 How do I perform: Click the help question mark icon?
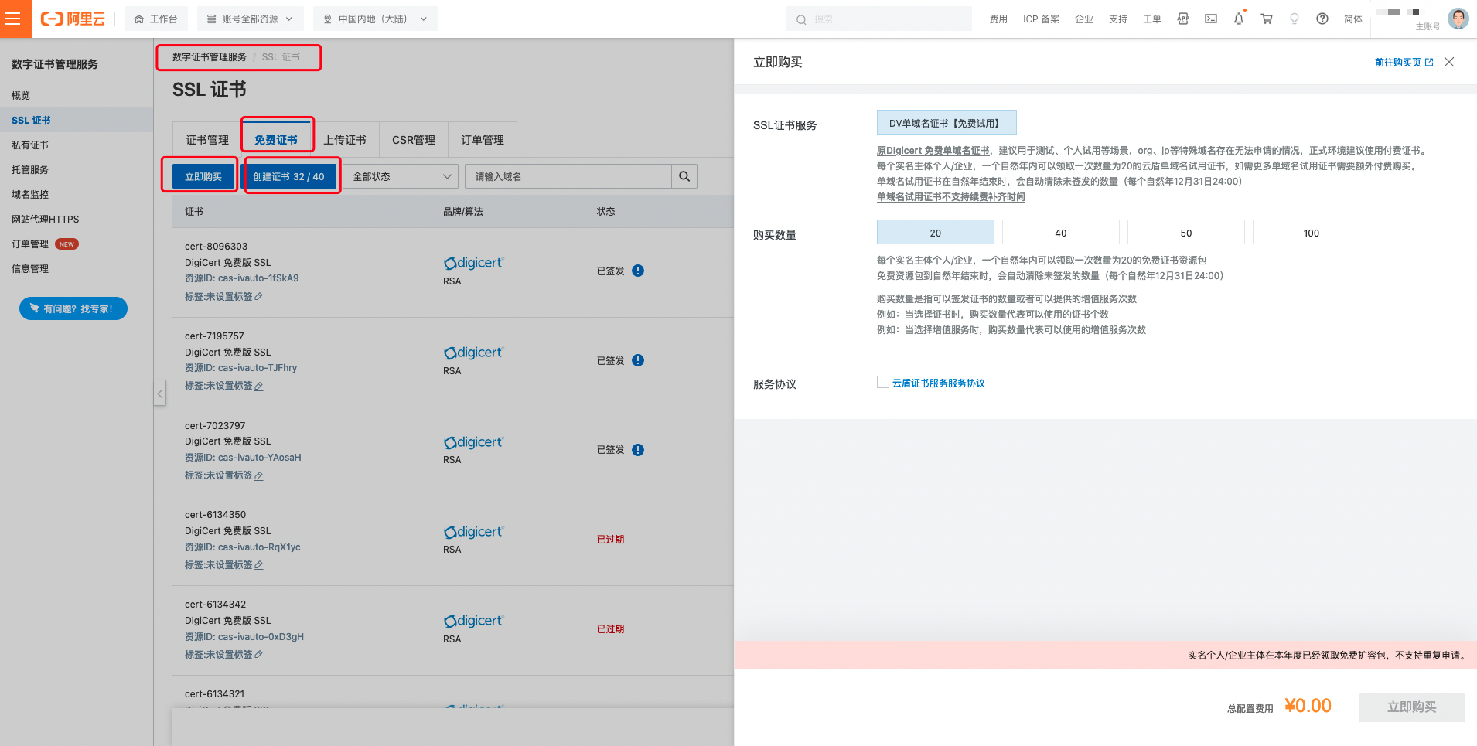tap(1322, 19)
